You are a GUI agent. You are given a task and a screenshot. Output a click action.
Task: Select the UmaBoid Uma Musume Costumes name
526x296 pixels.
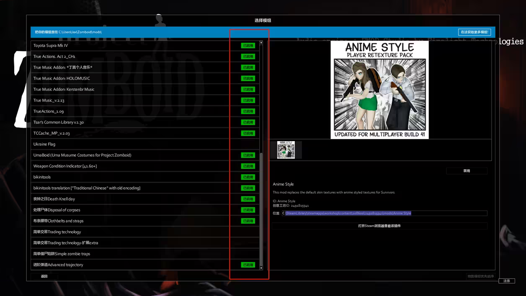[x=83, y=155]
